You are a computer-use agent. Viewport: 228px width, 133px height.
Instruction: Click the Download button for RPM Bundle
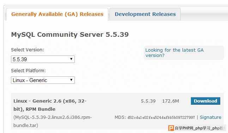click(x=205, y=101)
